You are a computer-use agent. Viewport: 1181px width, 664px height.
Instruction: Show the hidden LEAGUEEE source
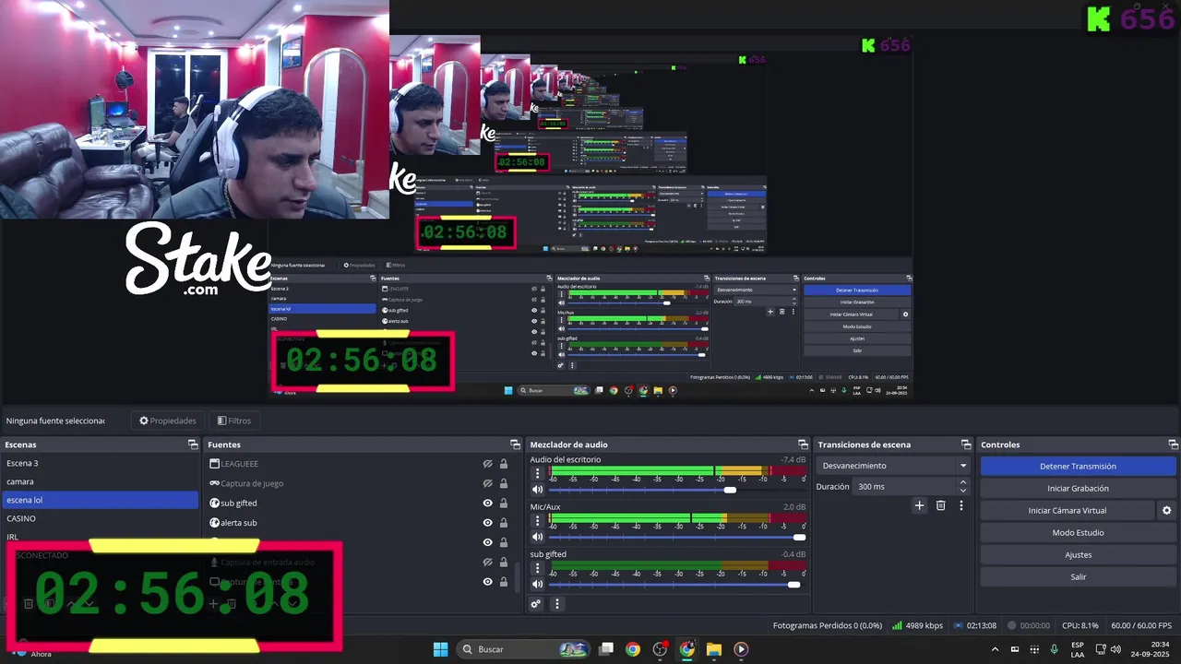pos(487,464)
